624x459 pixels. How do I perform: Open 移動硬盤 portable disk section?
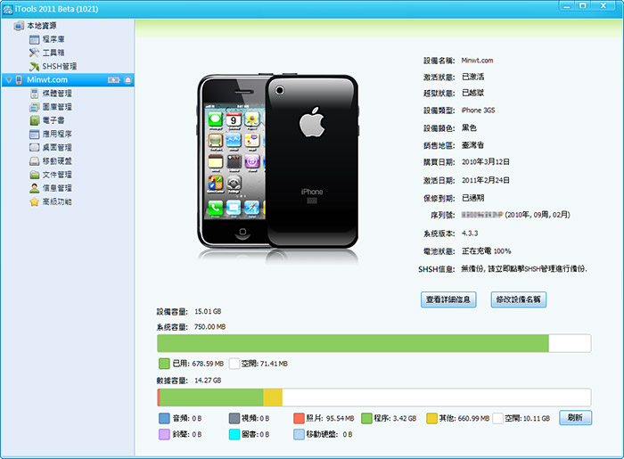(x=57, y=161)
